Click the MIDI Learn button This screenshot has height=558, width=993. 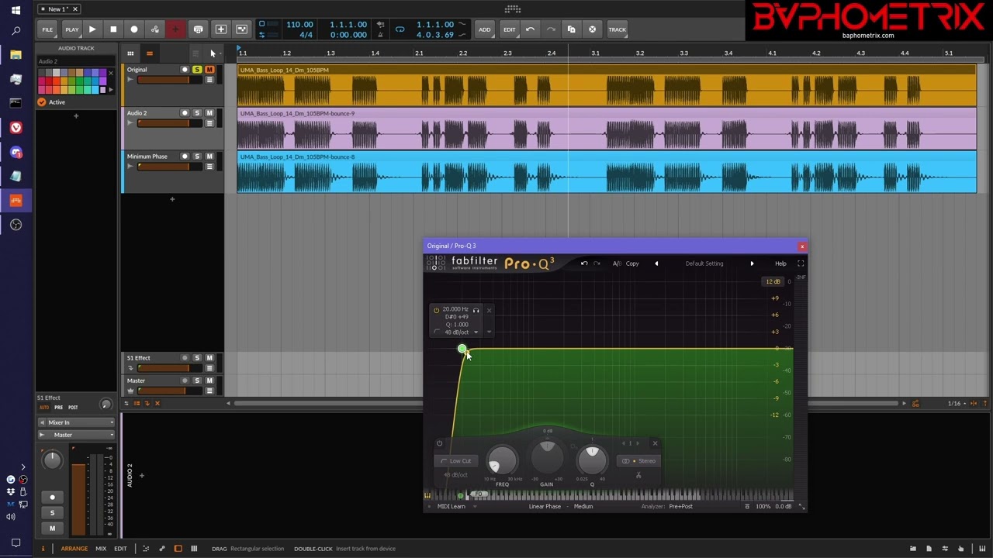[452, 507]
